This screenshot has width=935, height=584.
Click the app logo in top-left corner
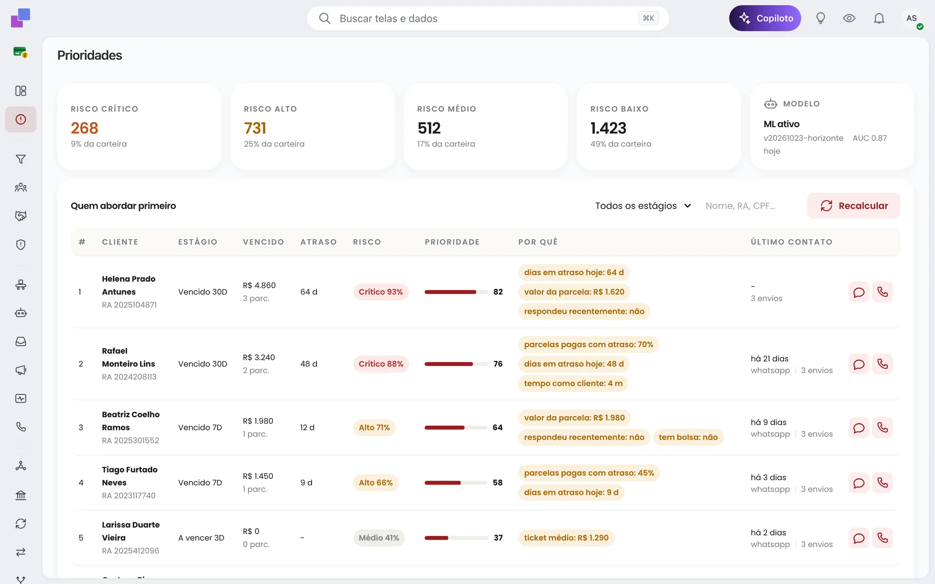[21, 18]
